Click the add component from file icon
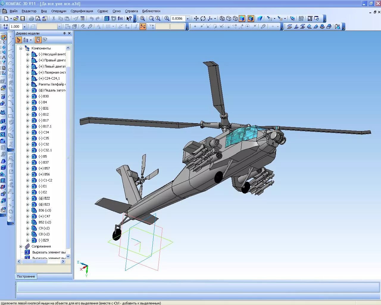Viewport: 381px width, 305px height. pyautogui.click(x=3, y=88)
